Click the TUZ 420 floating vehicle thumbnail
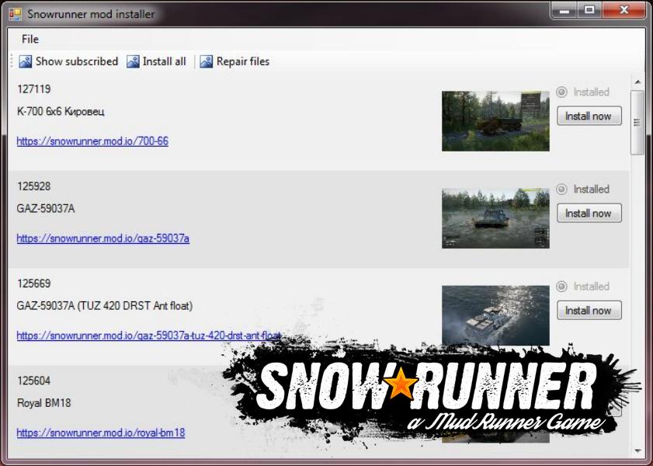 [x=495, y=315]
